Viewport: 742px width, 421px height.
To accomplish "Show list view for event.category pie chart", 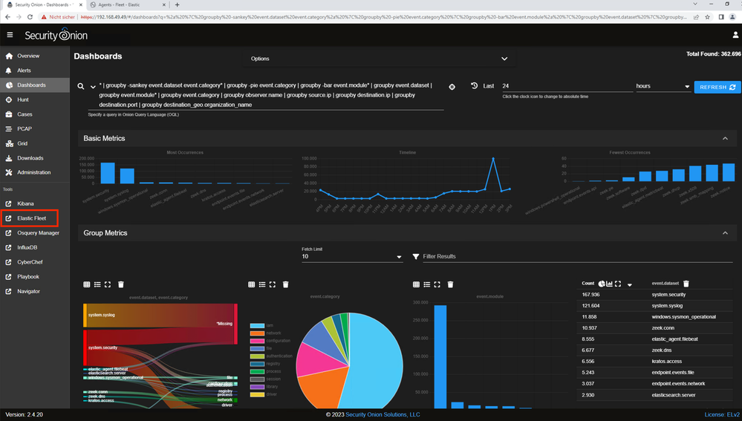I will point(261,284).
